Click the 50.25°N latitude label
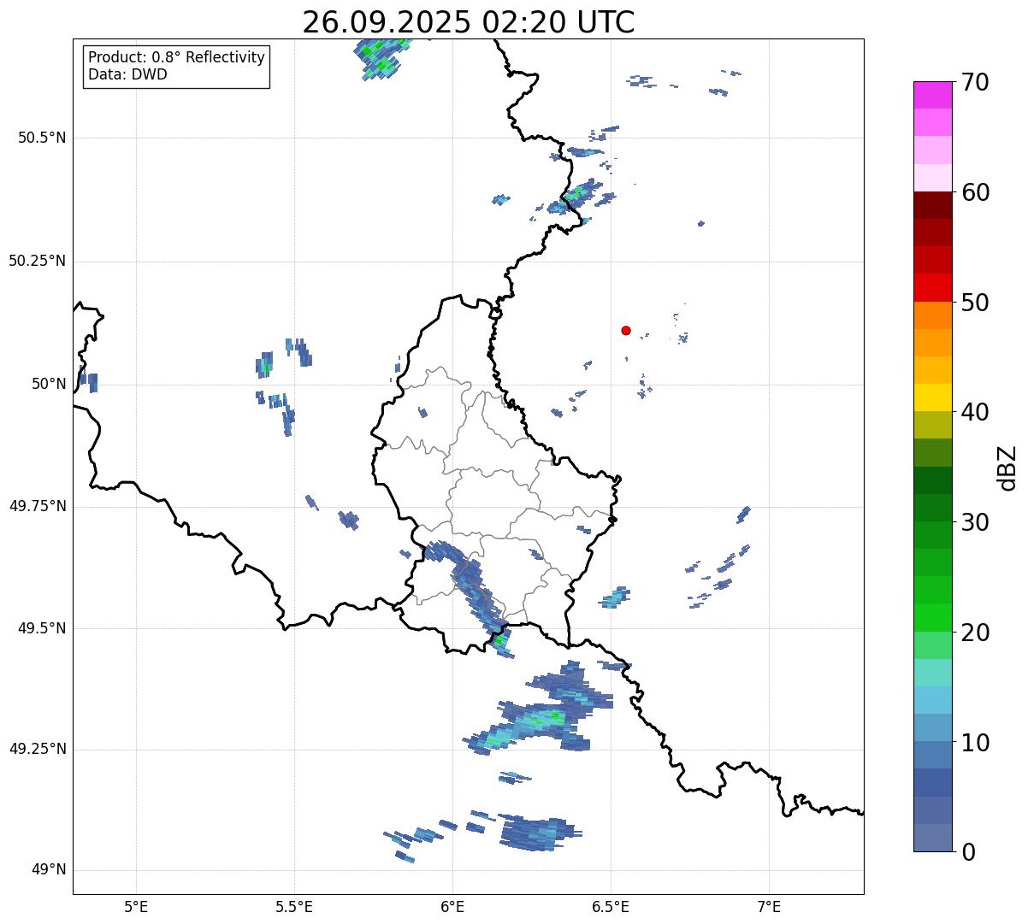The height and width of the screenshot is (924, 1028). point(38,261)
